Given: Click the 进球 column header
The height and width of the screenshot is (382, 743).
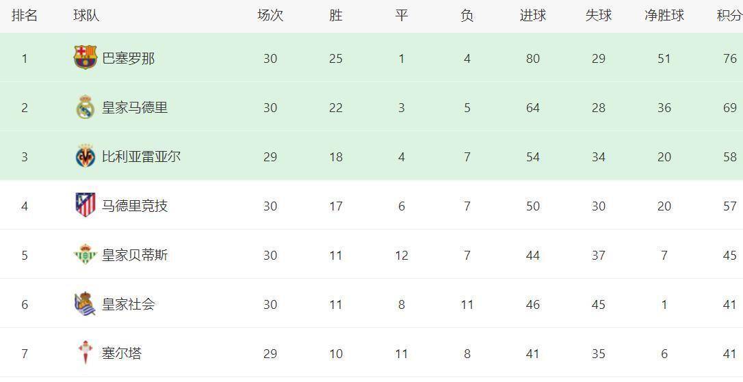Looking at the screenshot, I should pyautogui.click(x=532, y=16).
